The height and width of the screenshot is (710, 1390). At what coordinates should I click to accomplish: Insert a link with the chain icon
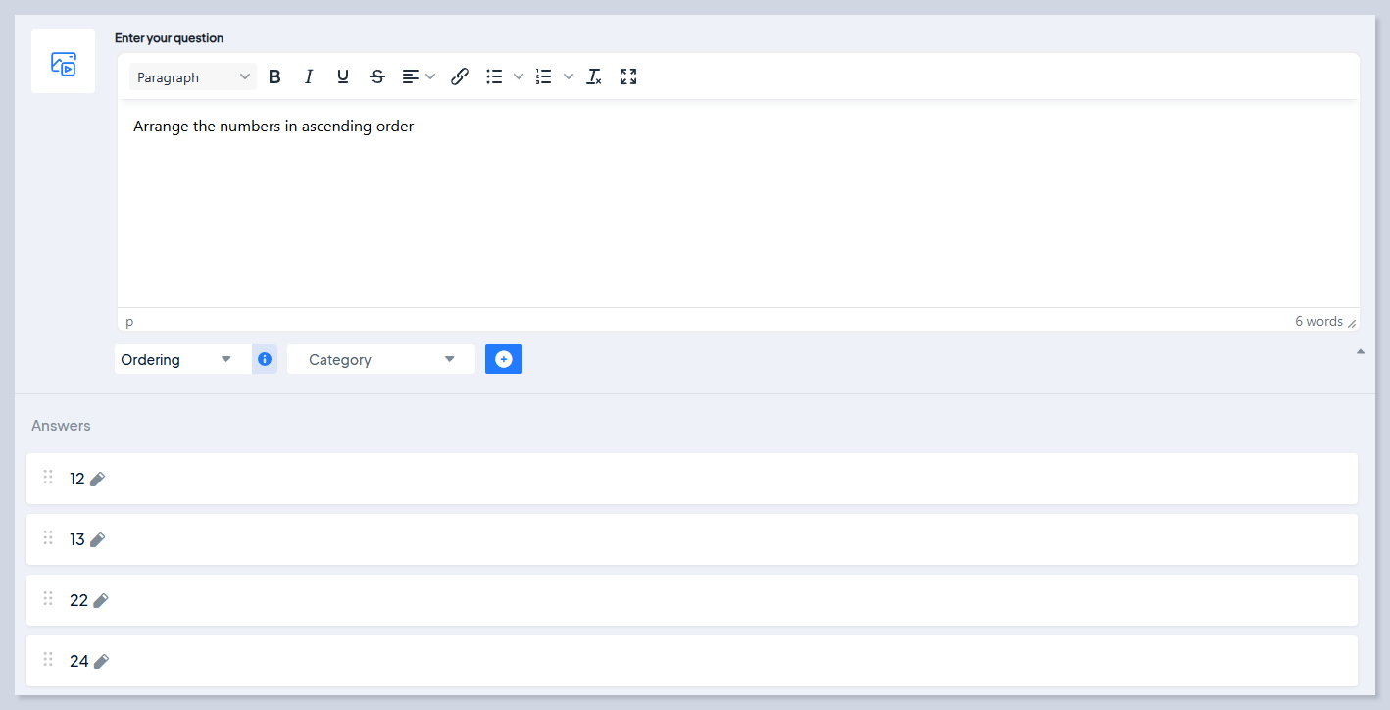(x=460, y=76)
